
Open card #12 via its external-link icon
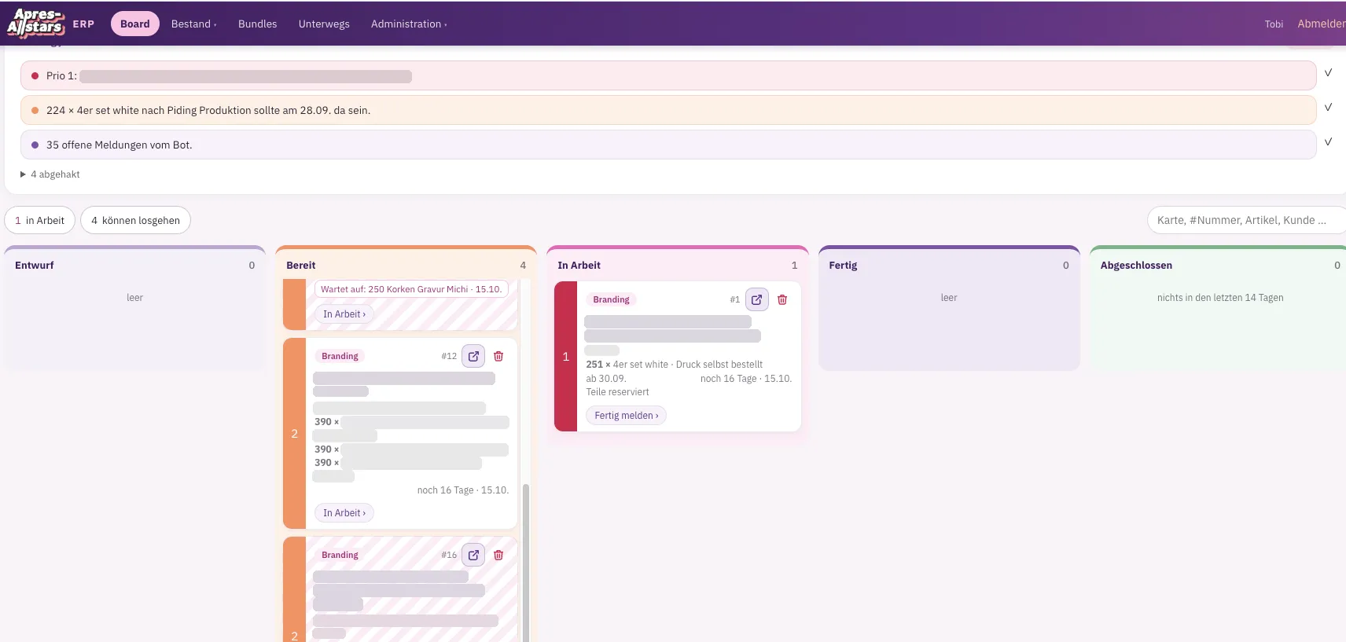473,356
